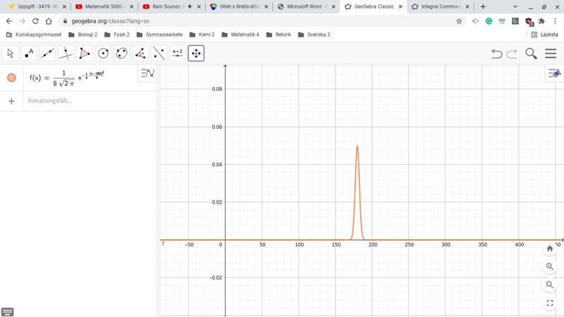Select the Point tool
The height and width of the screenshot is (317, 564).
pos(29,54)
